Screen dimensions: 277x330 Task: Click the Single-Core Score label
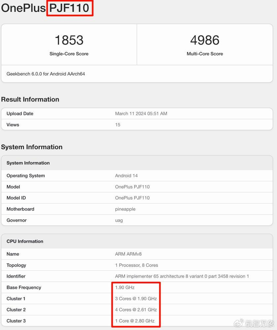[x=69, y=54]
